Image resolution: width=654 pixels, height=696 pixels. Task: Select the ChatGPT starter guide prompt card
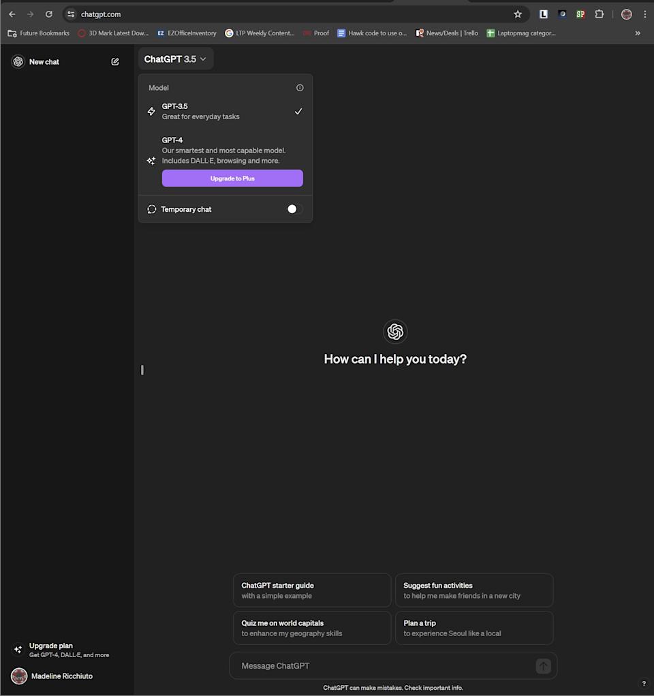(x=311, y=590)
